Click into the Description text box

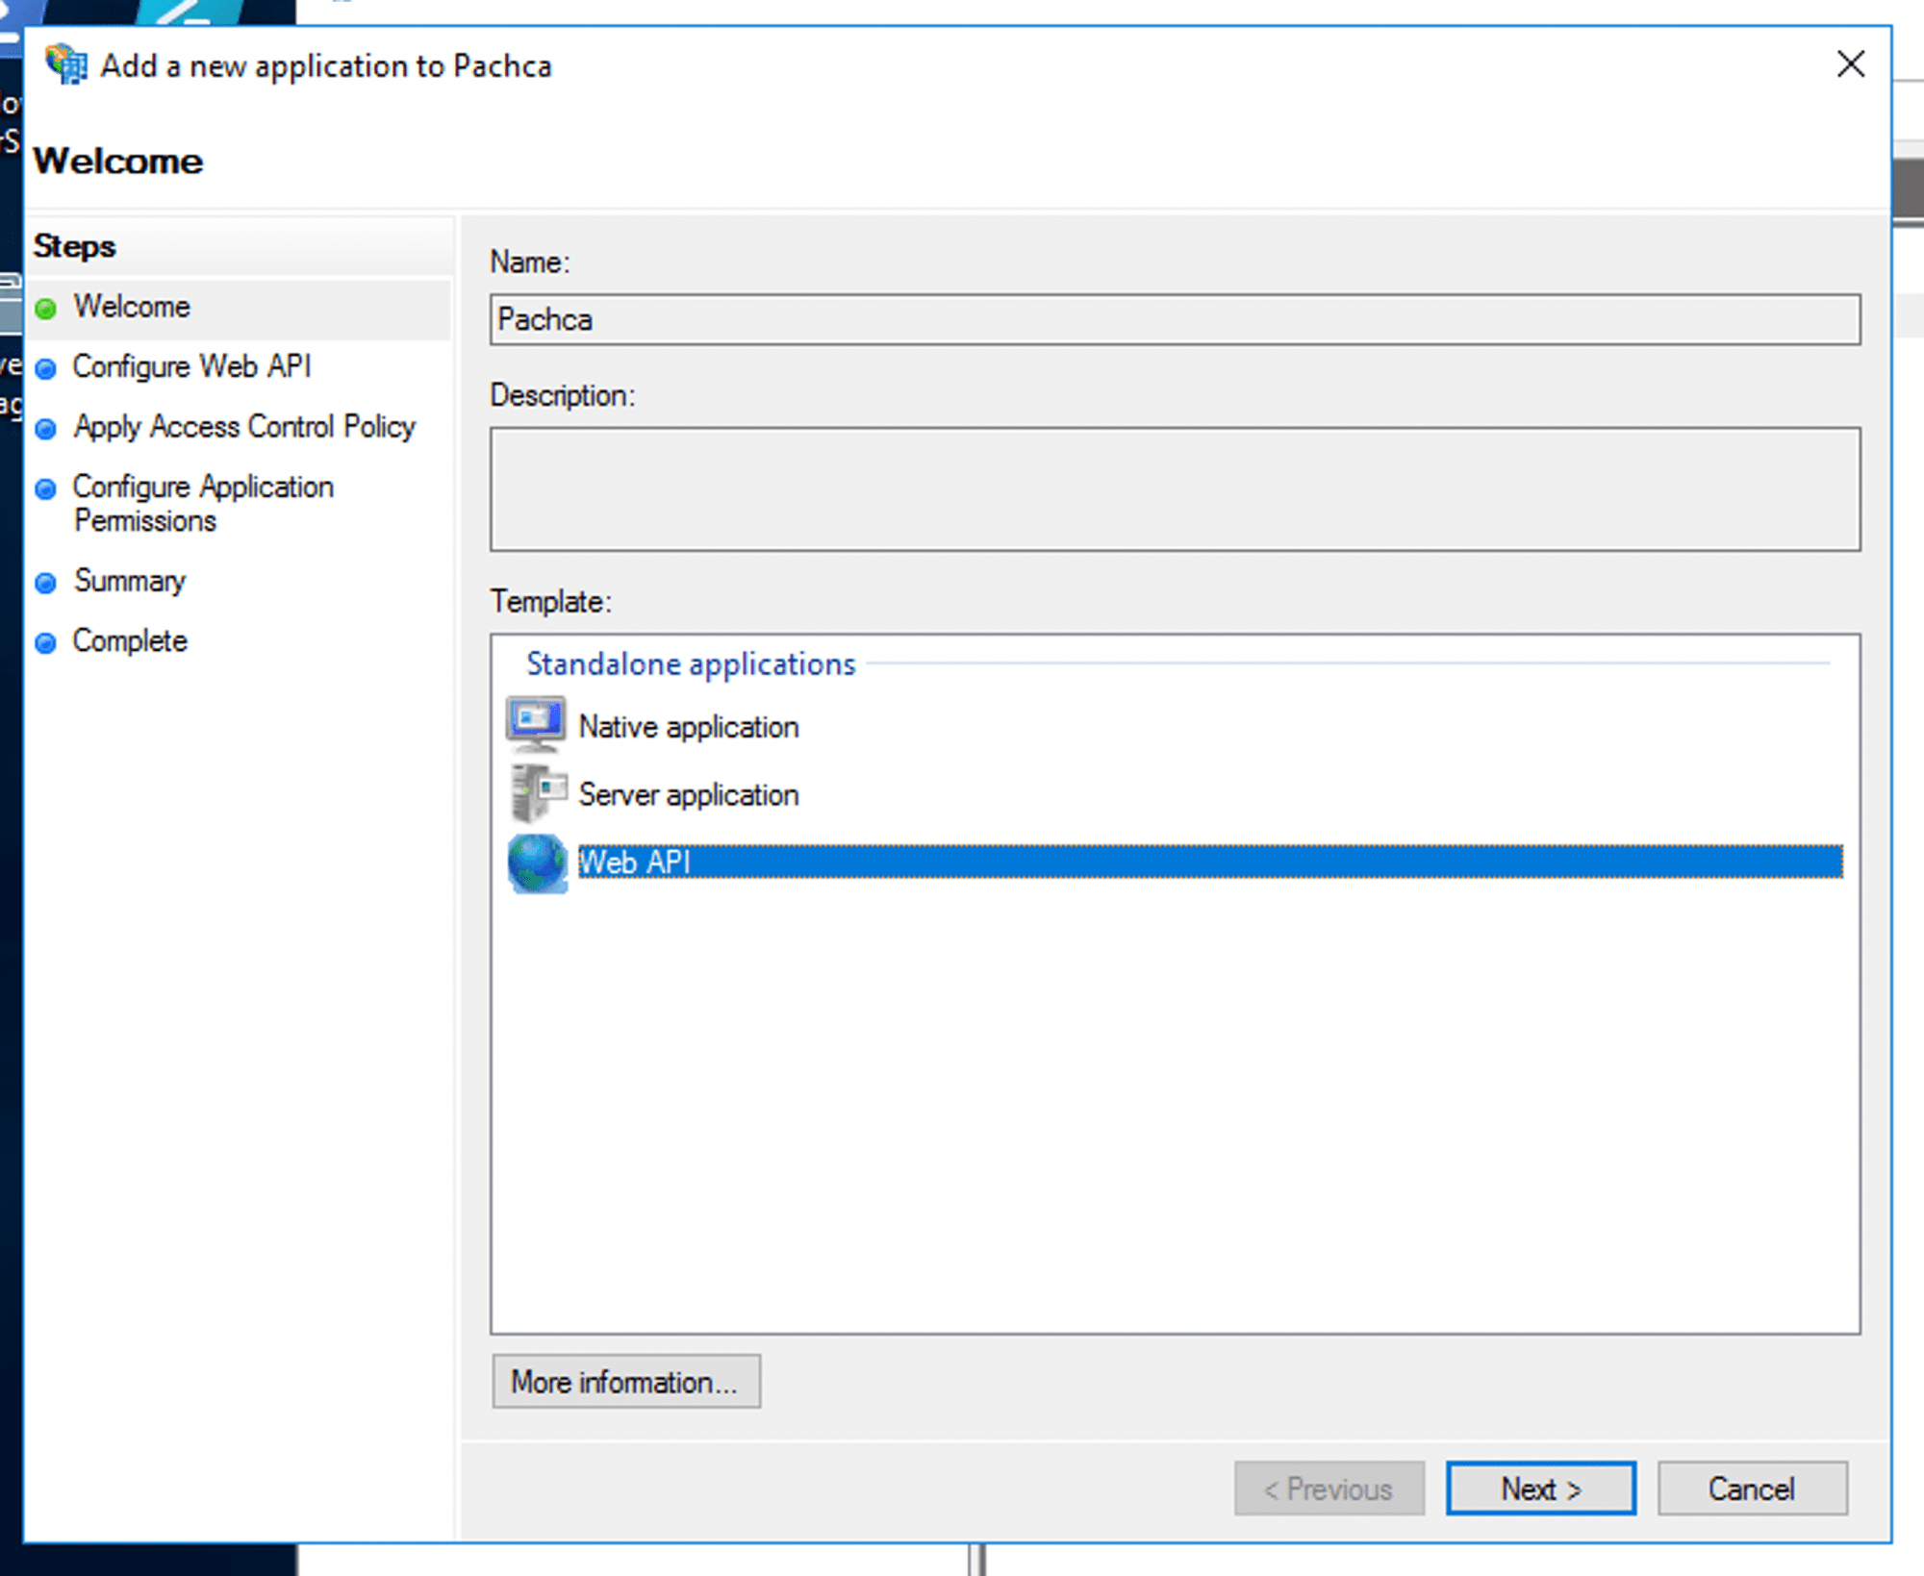point(1174,489)
